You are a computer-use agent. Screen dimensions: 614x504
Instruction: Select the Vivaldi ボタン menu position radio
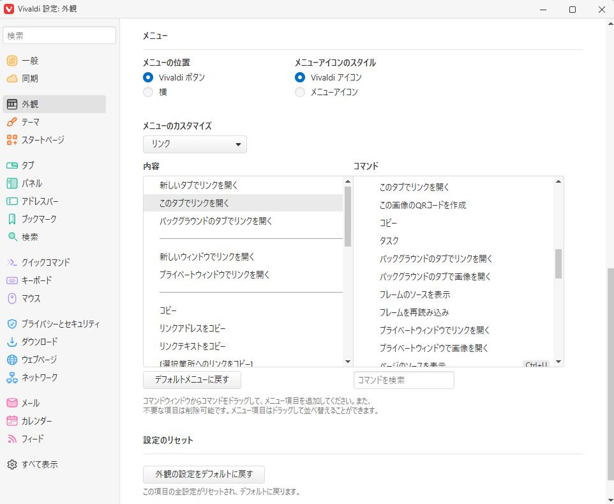(148, 77)
